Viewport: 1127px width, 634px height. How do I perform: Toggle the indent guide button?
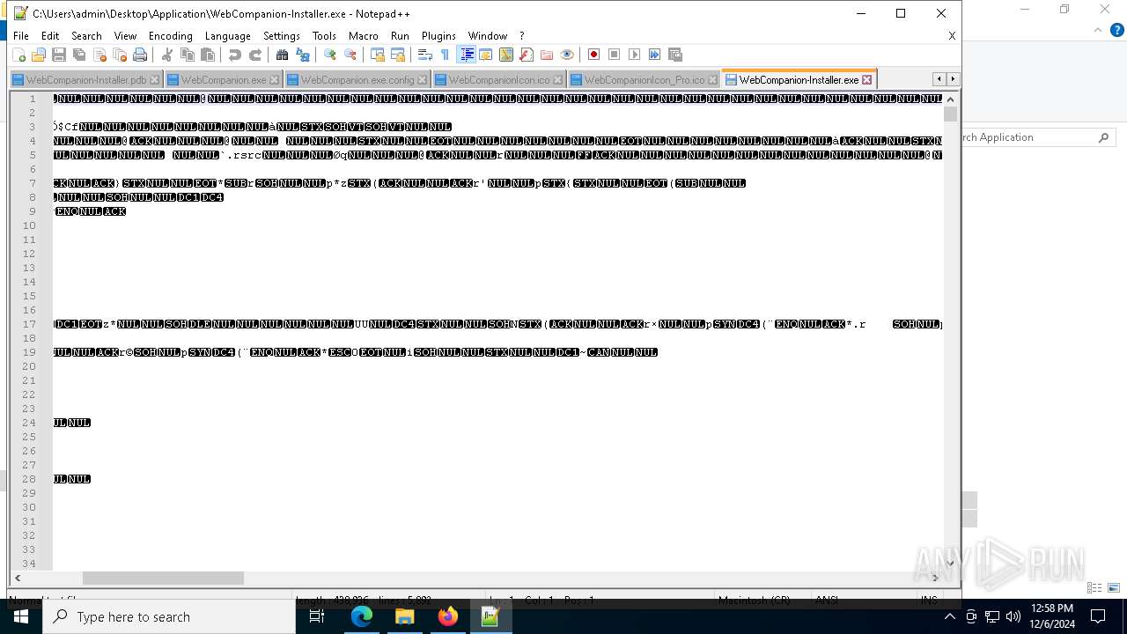(467, 55)
